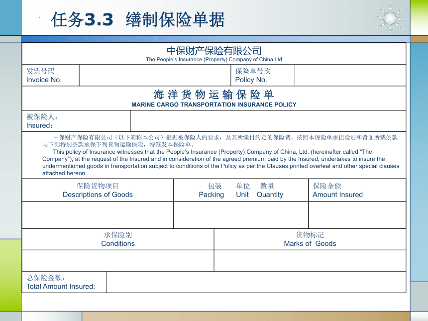
Task: Click the 'Policy No.' label
Action: 251,80
